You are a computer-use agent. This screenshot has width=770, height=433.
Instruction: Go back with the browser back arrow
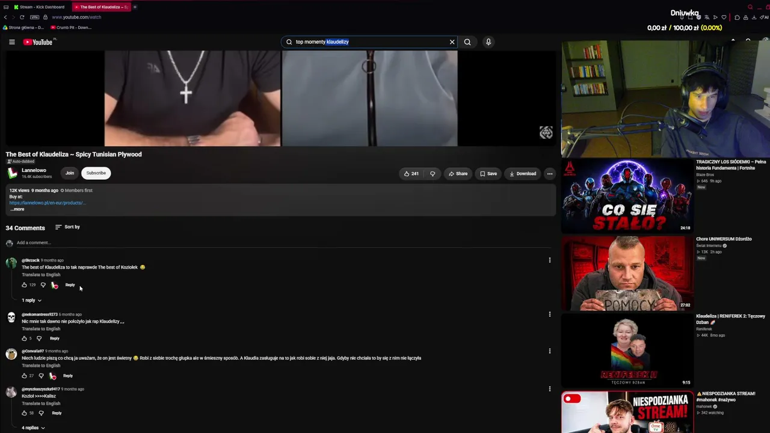5,17
